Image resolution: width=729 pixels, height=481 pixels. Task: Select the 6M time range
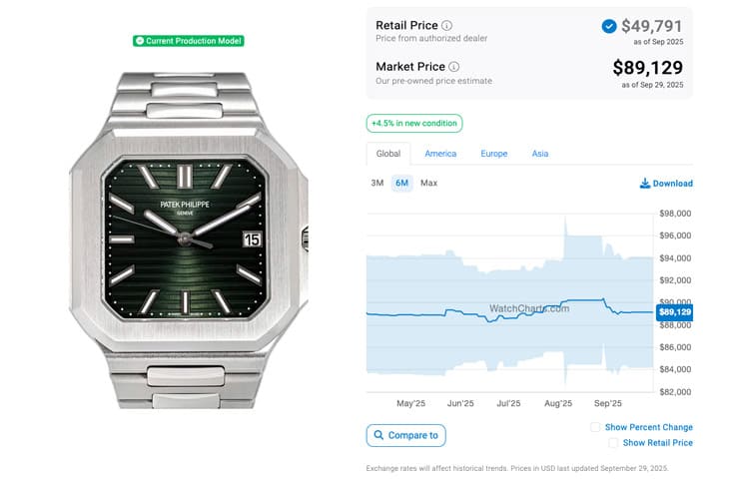pyautogui.click(x=401, y=184)
